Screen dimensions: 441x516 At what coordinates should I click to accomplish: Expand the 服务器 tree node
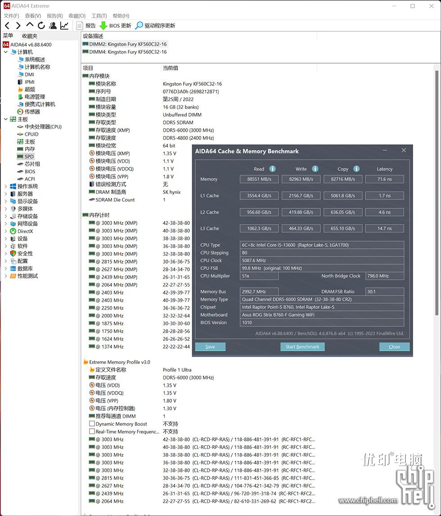(5, 194)
